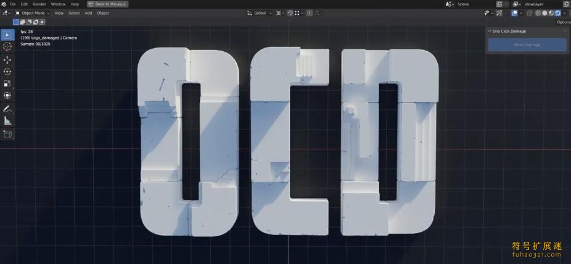Screen dimensions: 571x264
Task: Click the Add Cube tool
Action: click(7, 134)
